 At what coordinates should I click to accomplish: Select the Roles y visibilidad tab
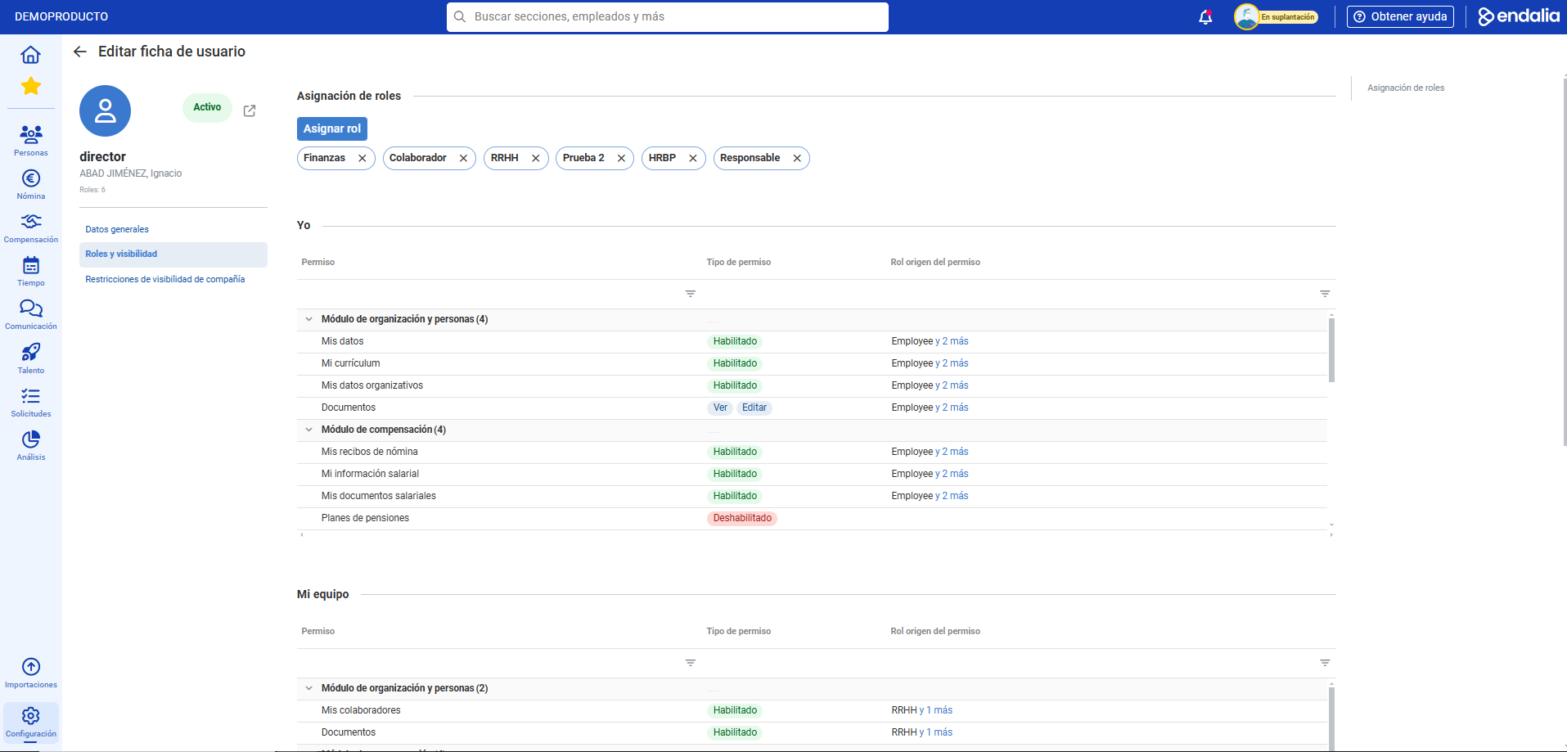pos(173,254)
